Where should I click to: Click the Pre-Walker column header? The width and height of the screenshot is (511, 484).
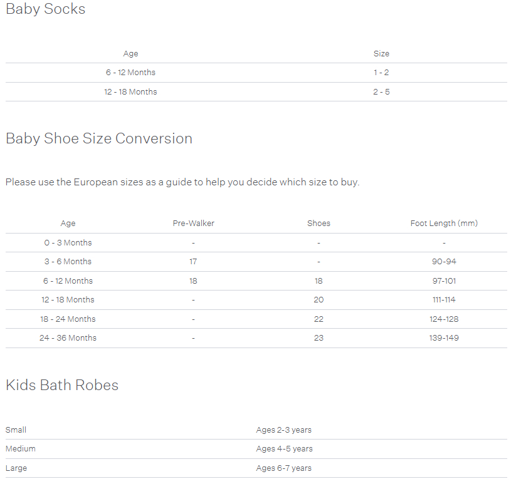[x=193, y=224]
